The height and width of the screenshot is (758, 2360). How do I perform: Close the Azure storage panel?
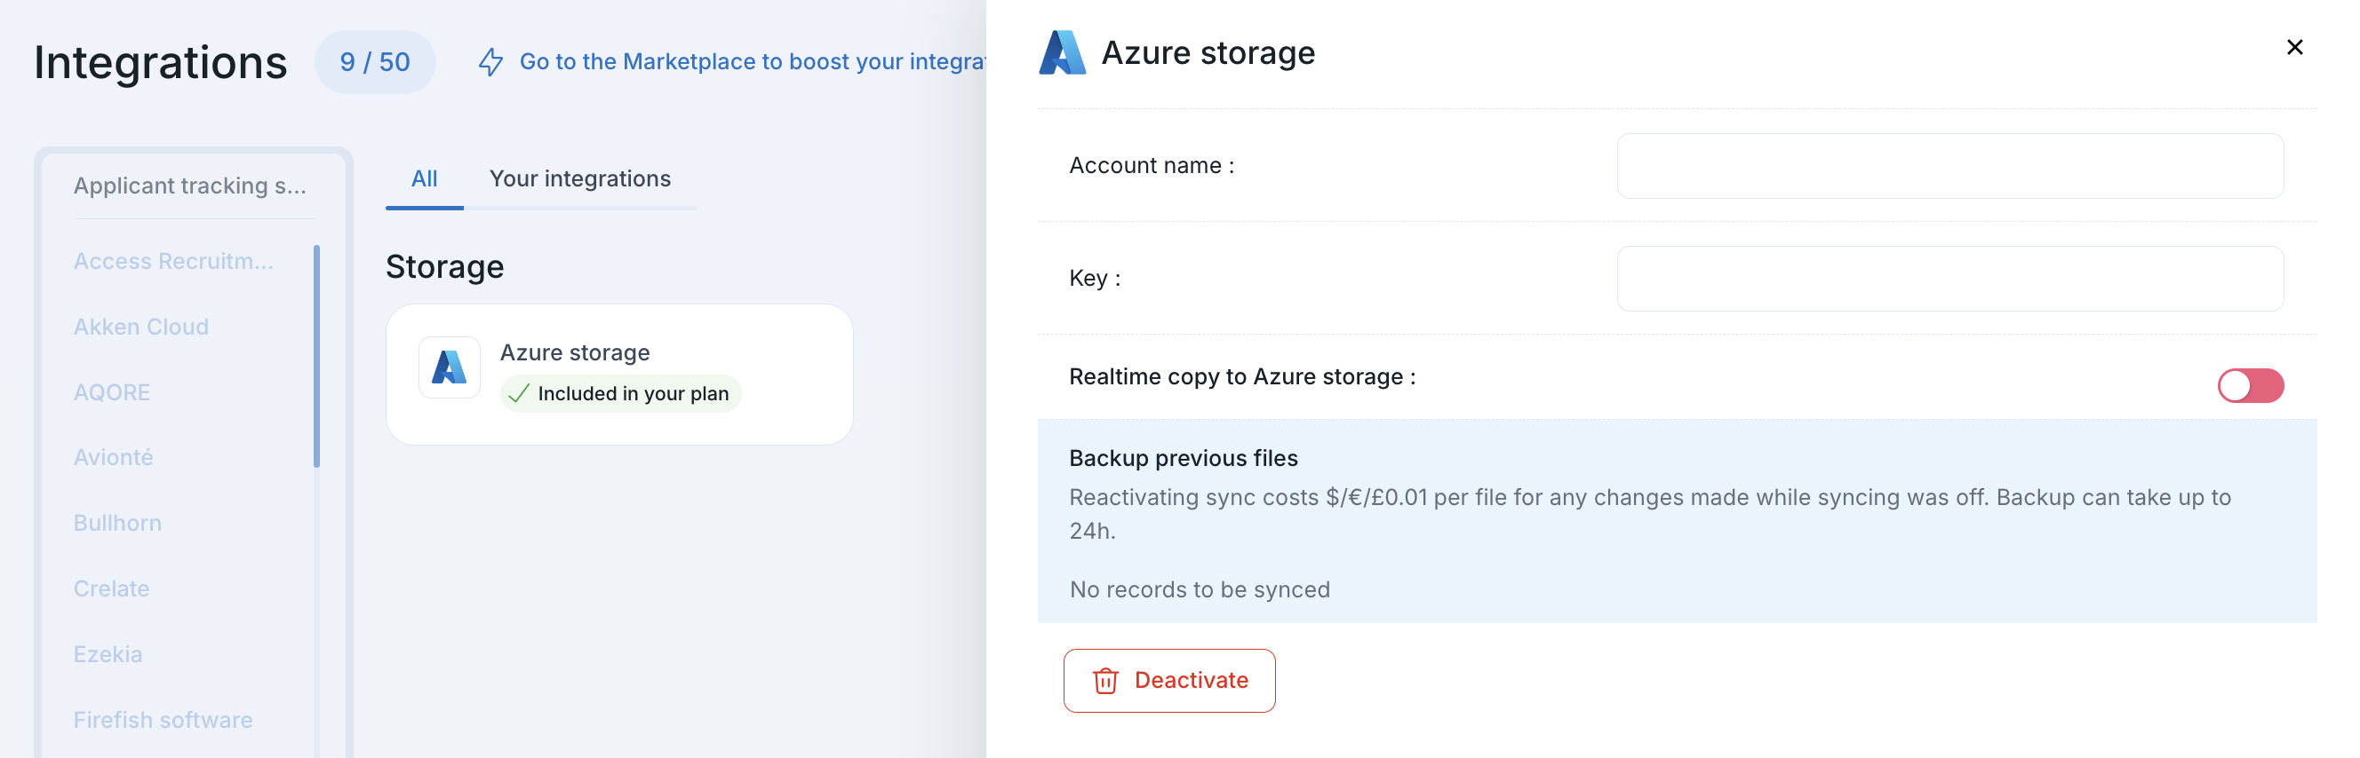2294,47
